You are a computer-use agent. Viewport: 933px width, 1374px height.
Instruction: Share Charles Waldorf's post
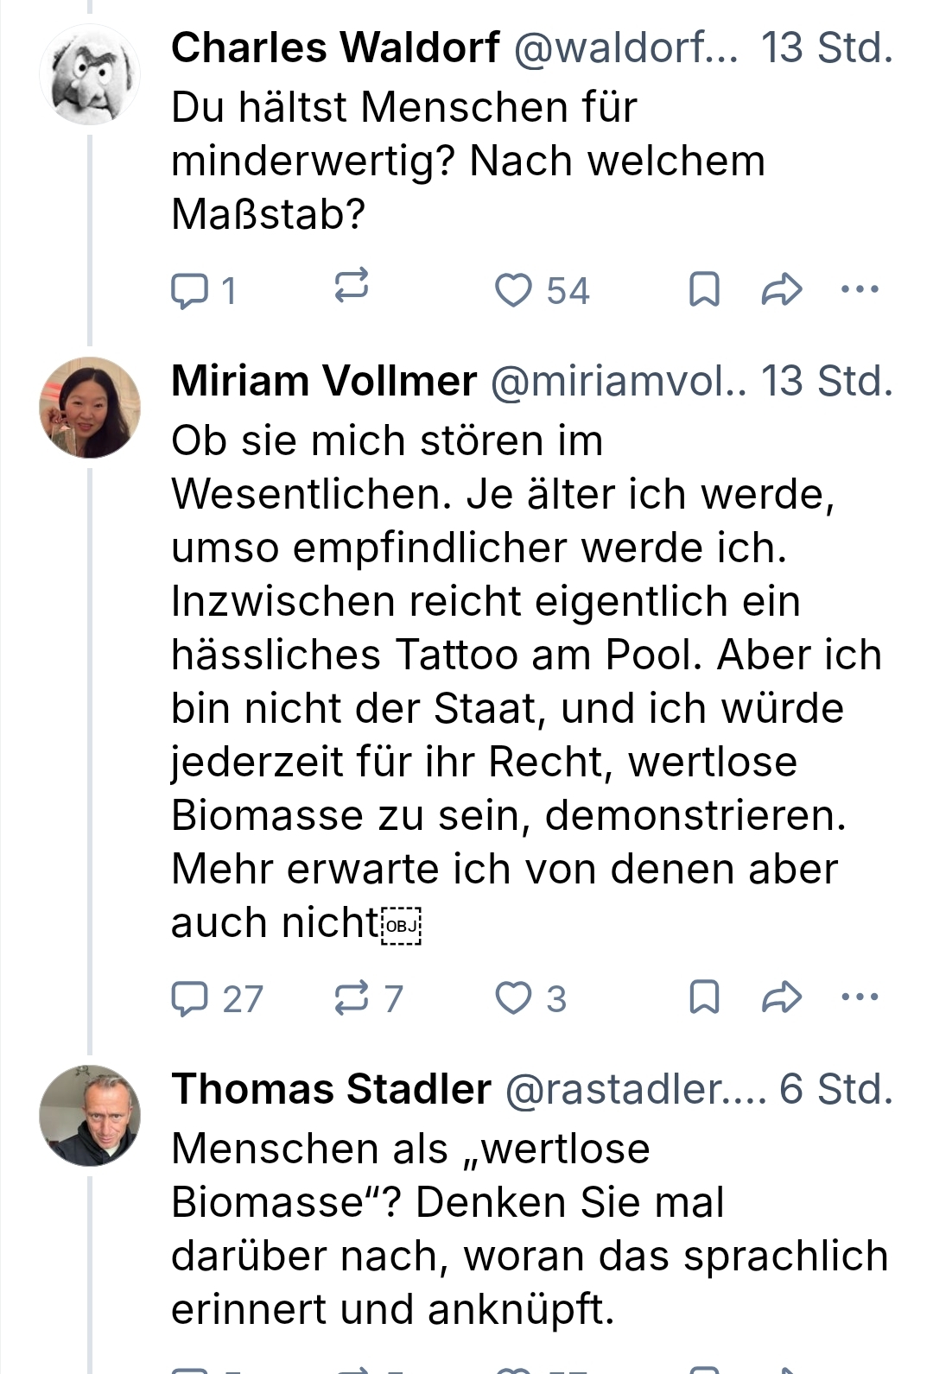click(x=781, y=290)
